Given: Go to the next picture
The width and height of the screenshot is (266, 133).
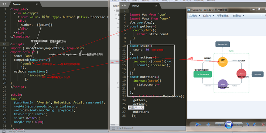Looking at the screenshot, I should point(238,125).
